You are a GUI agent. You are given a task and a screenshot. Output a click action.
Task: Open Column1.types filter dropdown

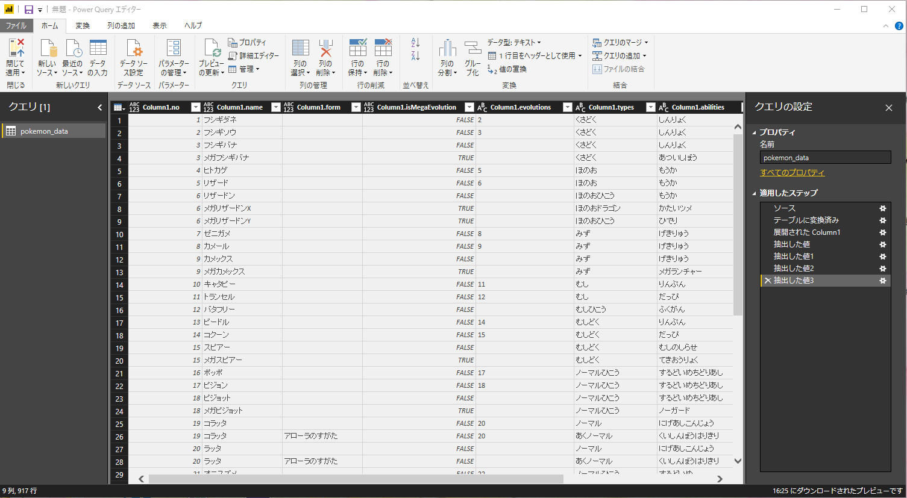click(650, 107)
